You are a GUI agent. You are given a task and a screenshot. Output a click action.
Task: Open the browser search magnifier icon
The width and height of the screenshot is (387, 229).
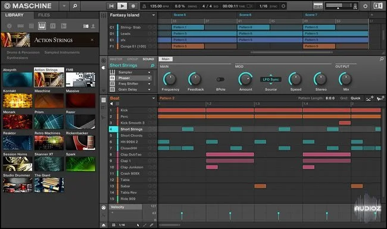tap(75, 6)
